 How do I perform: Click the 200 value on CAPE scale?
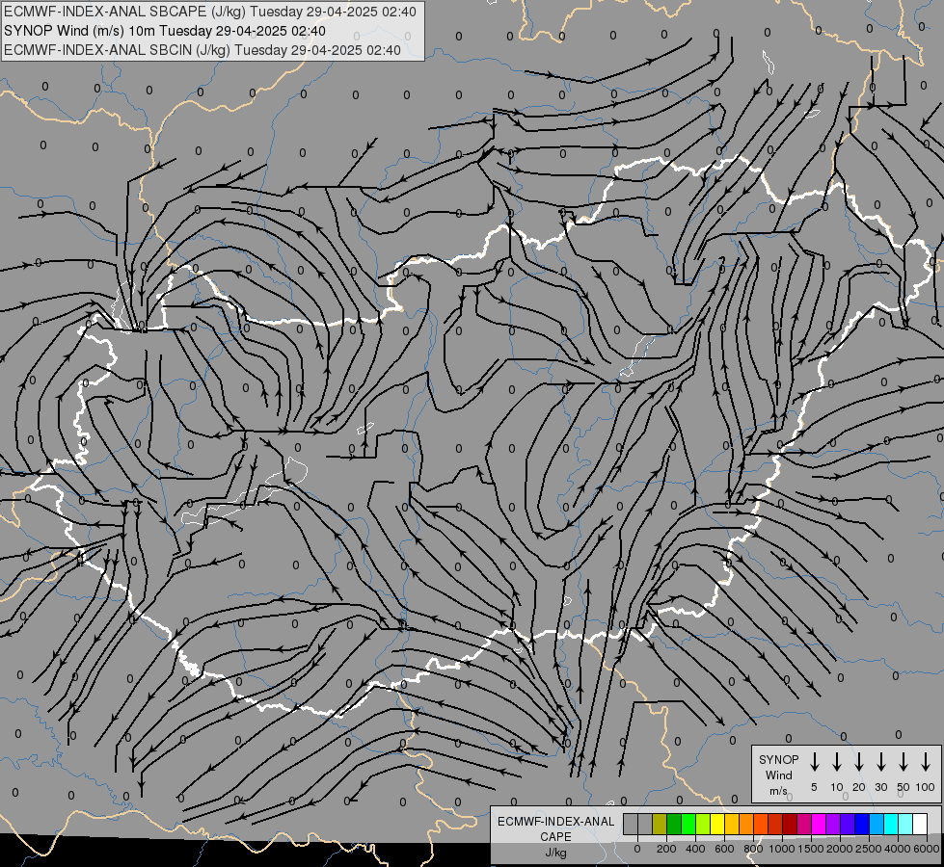pos(666,849)
